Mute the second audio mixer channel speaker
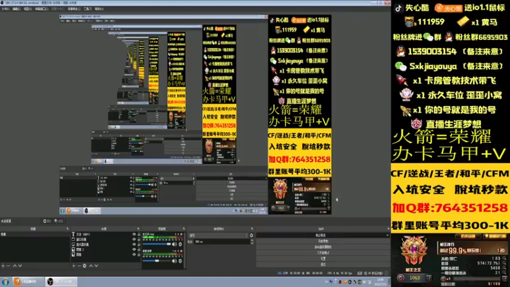Screen dimensions: 510x287 point(174,261)
